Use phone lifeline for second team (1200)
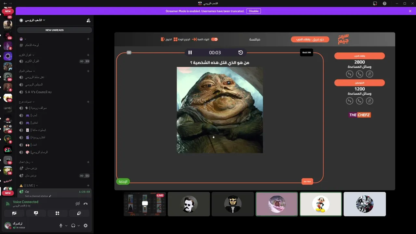This screenshot has width=416, height=234. [x=359, y=101]
